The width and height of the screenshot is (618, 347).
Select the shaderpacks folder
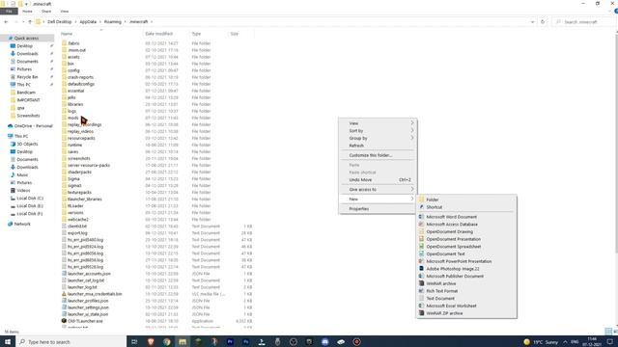(x=79, y=172)
